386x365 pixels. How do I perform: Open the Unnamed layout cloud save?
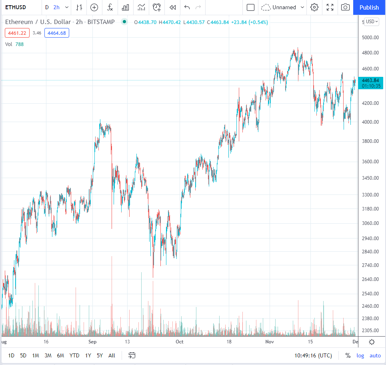(x=278, y=7)
